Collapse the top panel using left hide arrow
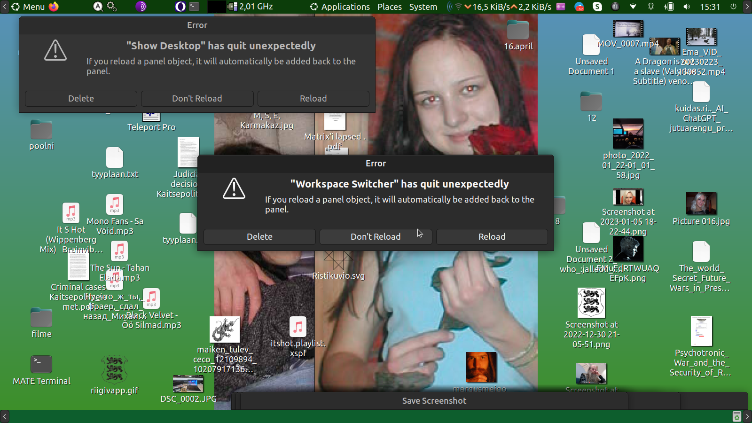This screenshot has width=752, height=423. (4, 7)
